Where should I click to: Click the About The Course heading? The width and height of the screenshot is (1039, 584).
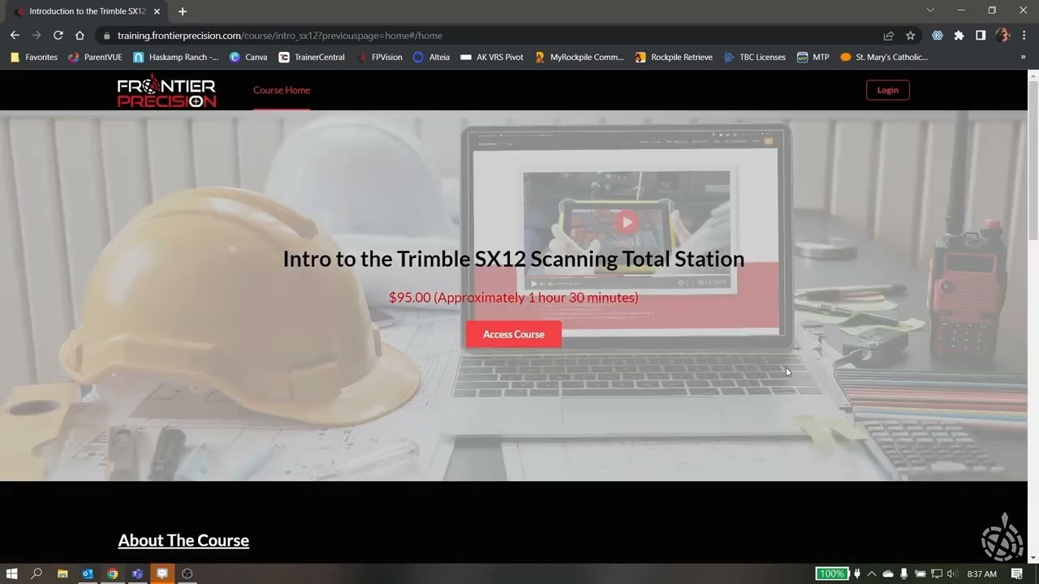pos(183,540)
